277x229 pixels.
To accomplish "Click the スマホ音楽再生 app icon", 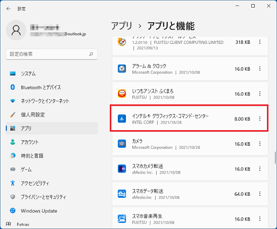I will pyautogui.click(x=122, y=219).
